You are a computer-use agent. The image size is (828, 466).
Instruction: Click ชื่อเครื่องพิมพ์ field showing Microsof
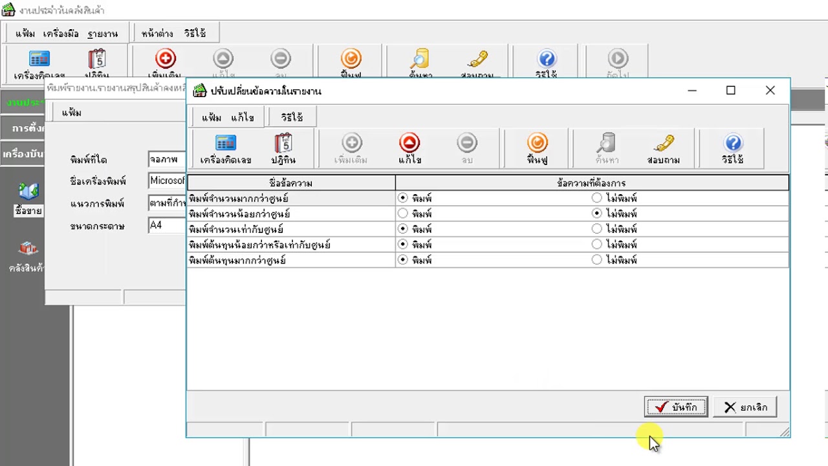[167, 181]
